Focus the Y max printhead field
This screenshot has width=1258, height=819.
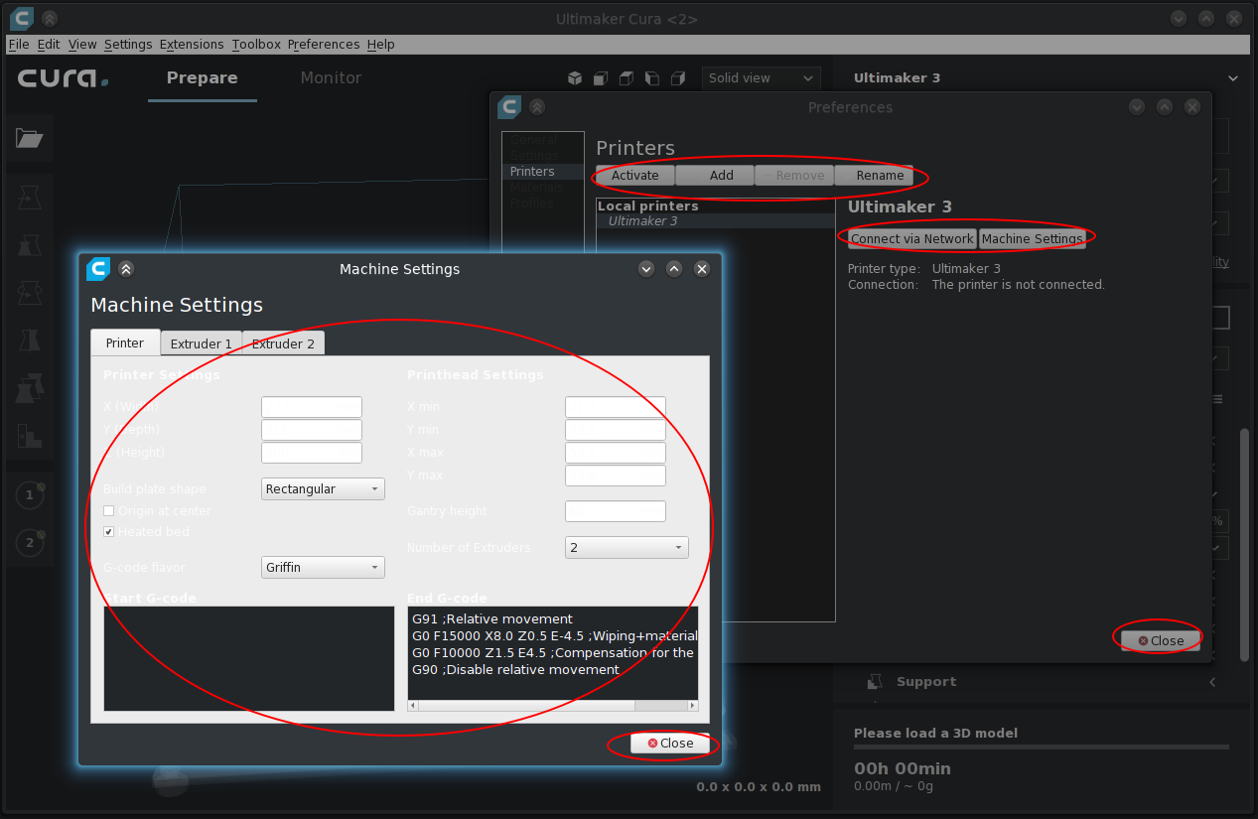(616, 476)
